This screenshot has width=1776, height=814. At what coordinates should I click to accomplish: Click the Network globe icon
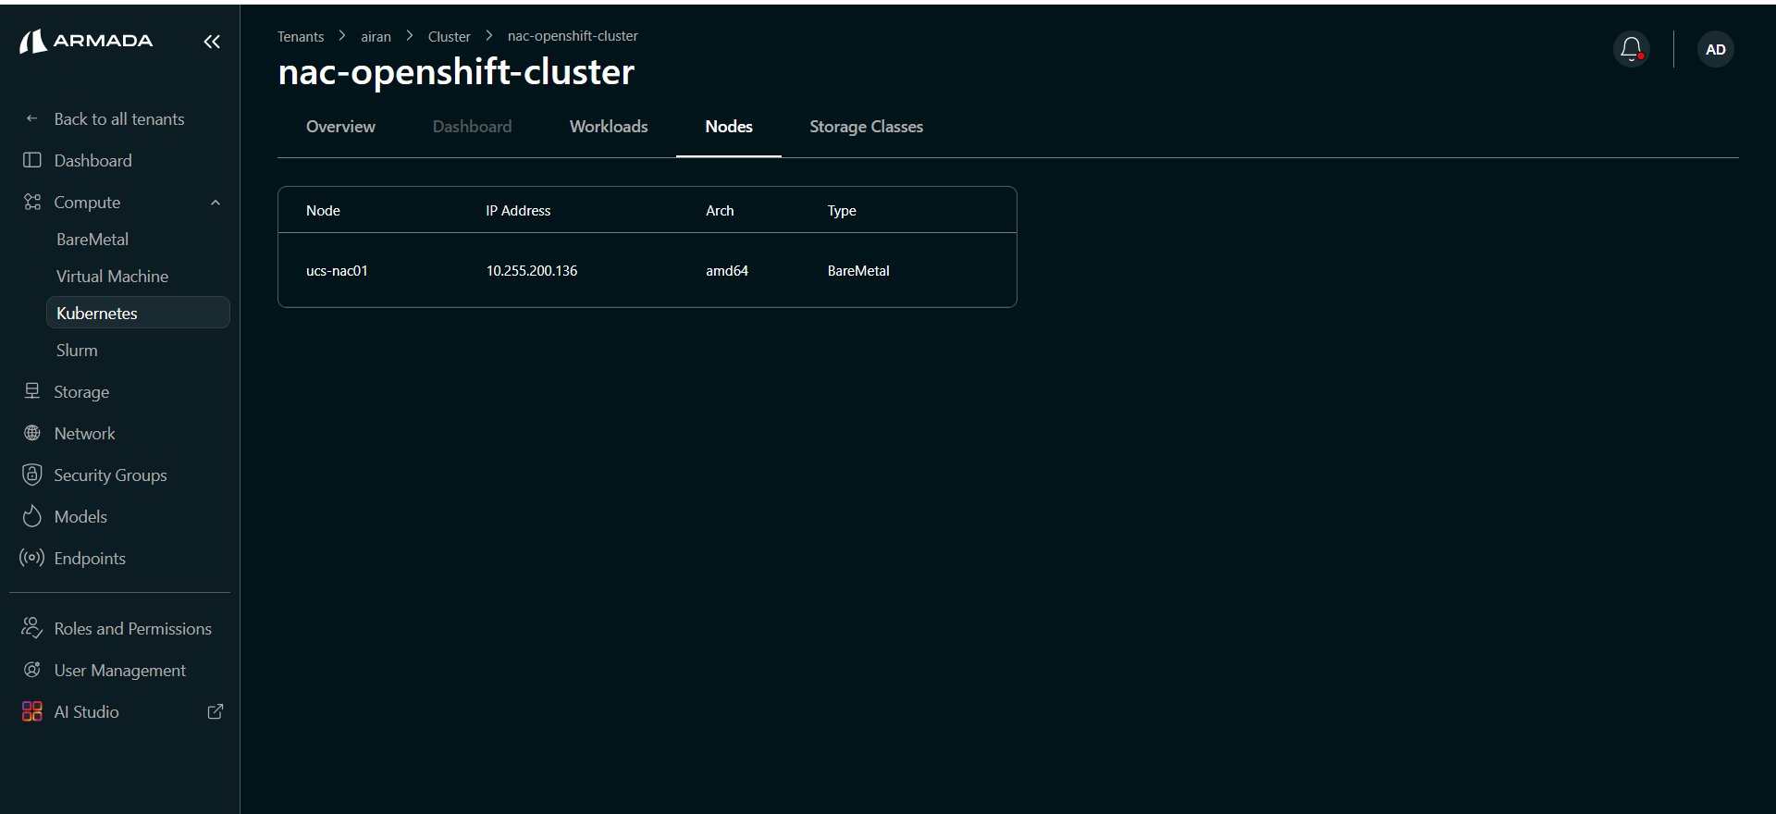click(x=32, y=433)
